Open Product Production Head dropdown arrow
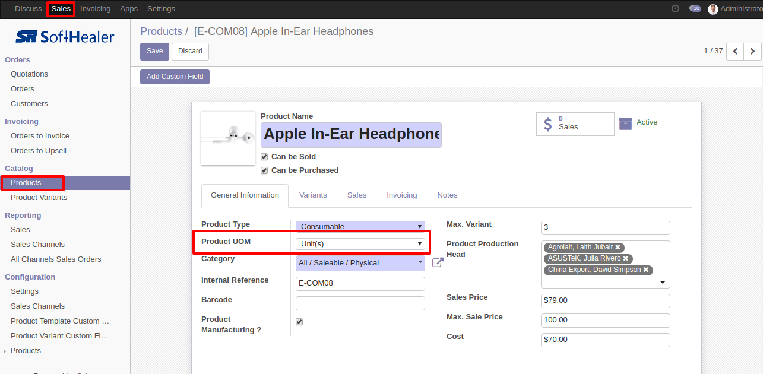 click(x=663, y=283)
